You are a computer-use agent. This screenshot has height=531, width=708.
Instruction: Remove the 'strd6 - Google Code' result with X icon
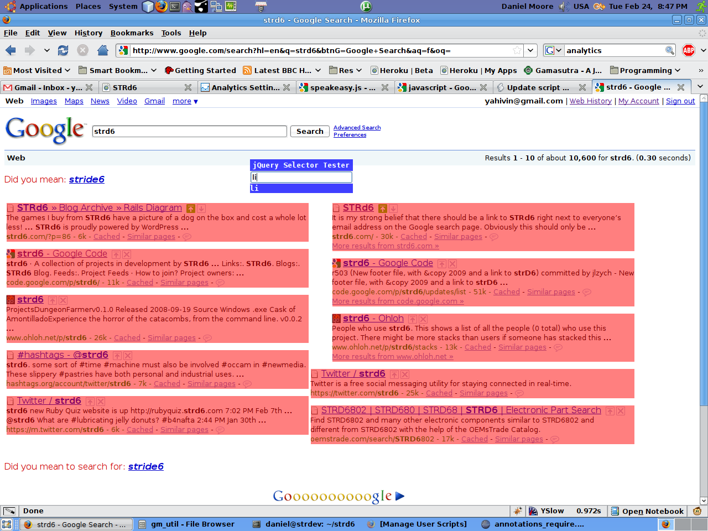[x=127, y=254]
